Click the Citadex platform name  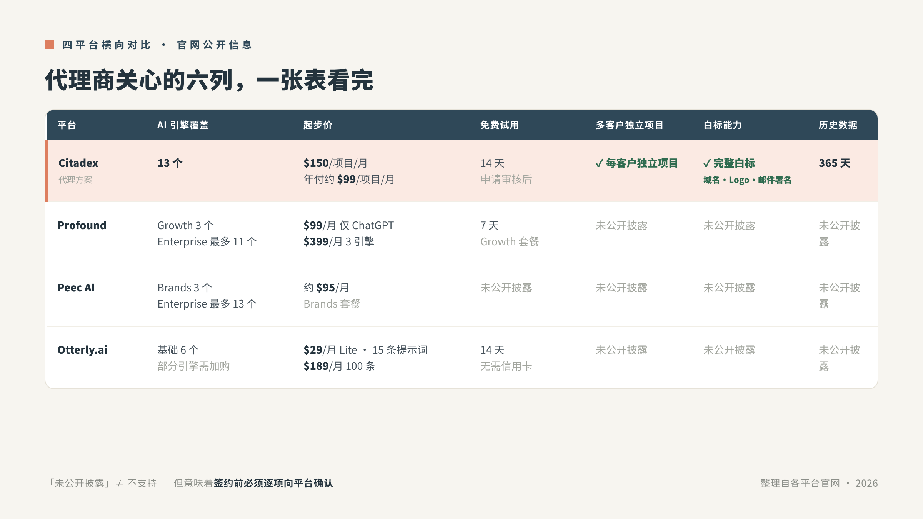[x=78, y=163]
